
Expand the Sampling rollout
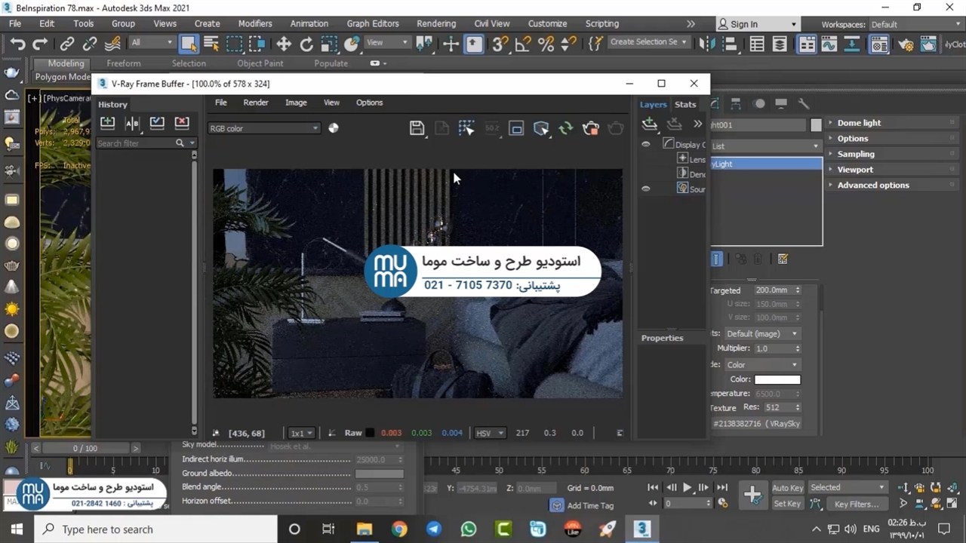pos(855,154)
